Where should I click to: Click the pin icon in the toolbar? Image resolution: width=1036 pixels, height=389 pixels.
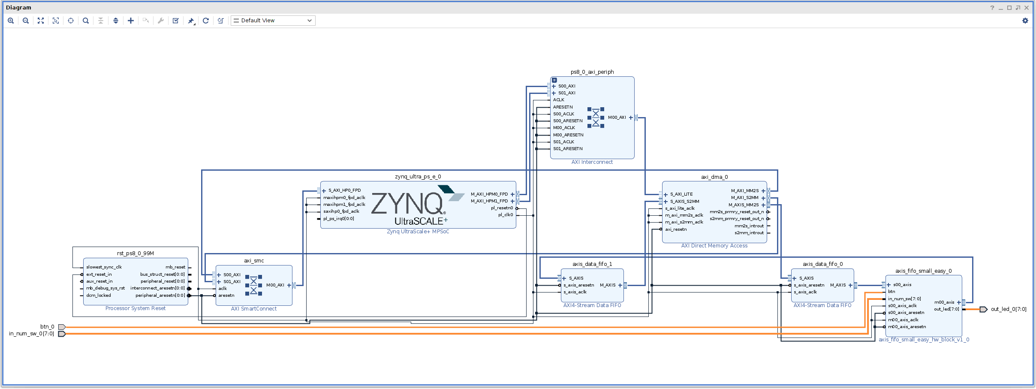click(x=191, y=21)
